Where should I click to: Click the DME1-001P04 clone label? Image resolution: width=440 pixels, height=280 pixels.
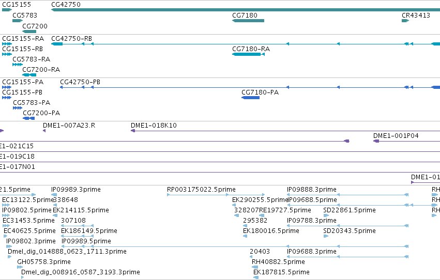(396, 136)
